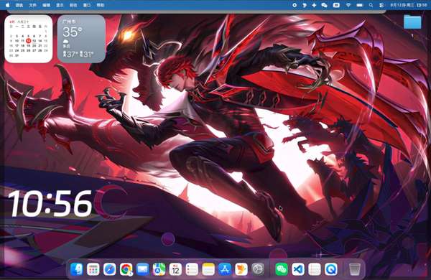Click the input method menu bar icon
The width and height of the screenshot is (431, 280).
tap(336, 5)
